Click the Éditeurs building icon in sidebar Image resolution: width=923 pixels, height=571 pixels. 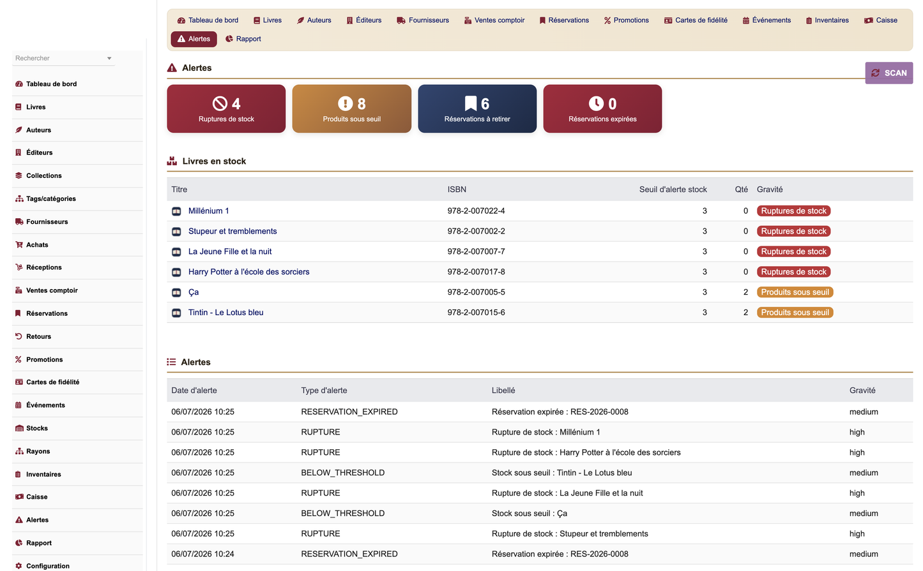pyautogui.click(x=19, y=152)
